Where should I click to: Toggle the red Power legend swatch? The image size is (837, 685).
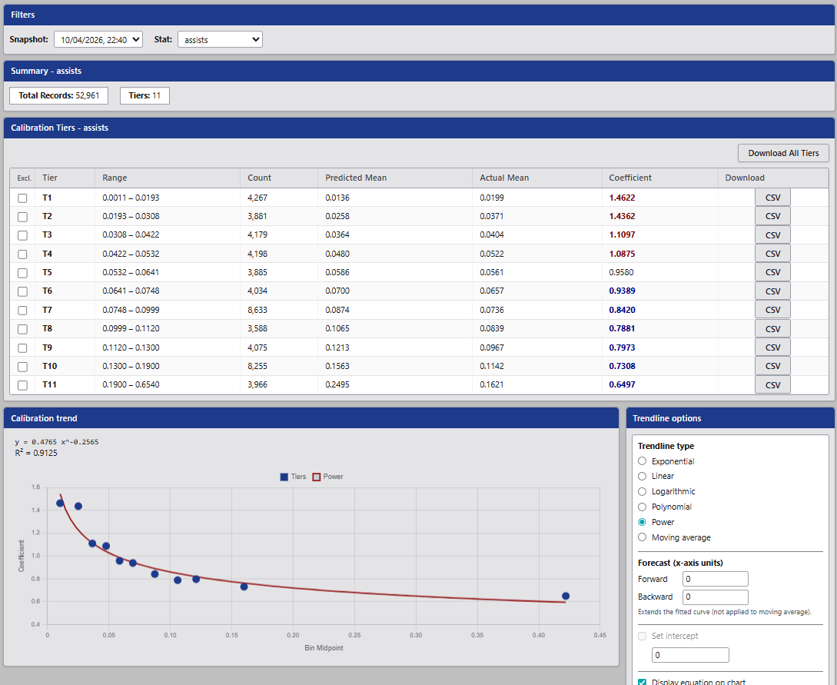[317, 477]
